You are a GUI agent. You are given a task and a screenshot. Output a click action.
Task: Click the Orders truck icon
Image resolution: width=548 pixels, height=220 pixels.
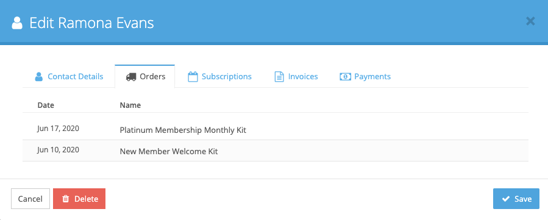coord(130,76)
